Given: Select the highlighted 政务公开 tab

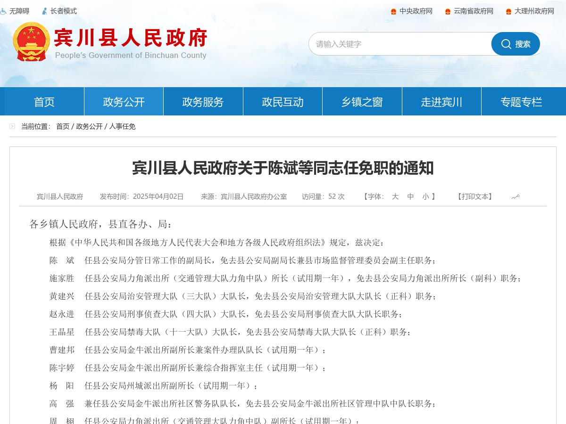Looking at the screenshot, I should pyautogui.click(x=124, y=102).
